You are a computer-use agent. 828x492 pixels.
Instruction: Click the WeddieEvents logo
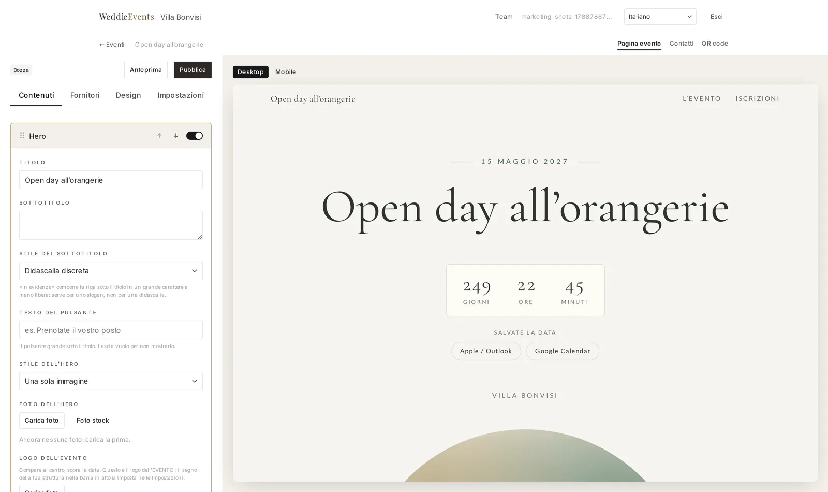coord(126,17)
